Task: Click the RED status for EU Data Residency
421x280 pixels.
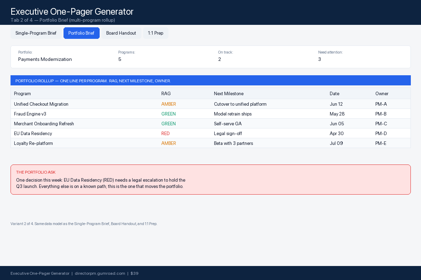Action: coord(166,134)
